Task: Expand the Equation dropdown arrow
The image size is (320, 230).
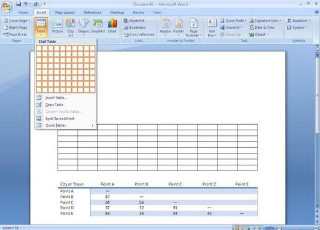Action: point(309,21)
